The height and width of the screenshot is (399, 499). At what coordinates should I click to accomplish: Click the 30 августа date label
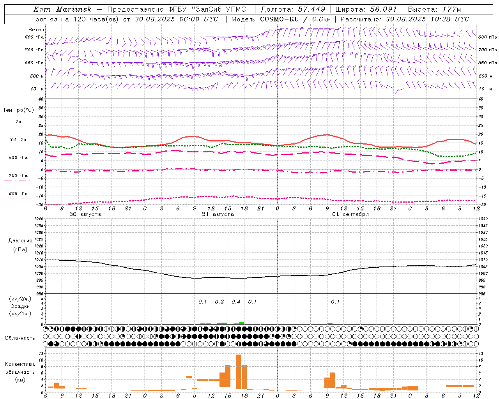(x=85, y=214)
